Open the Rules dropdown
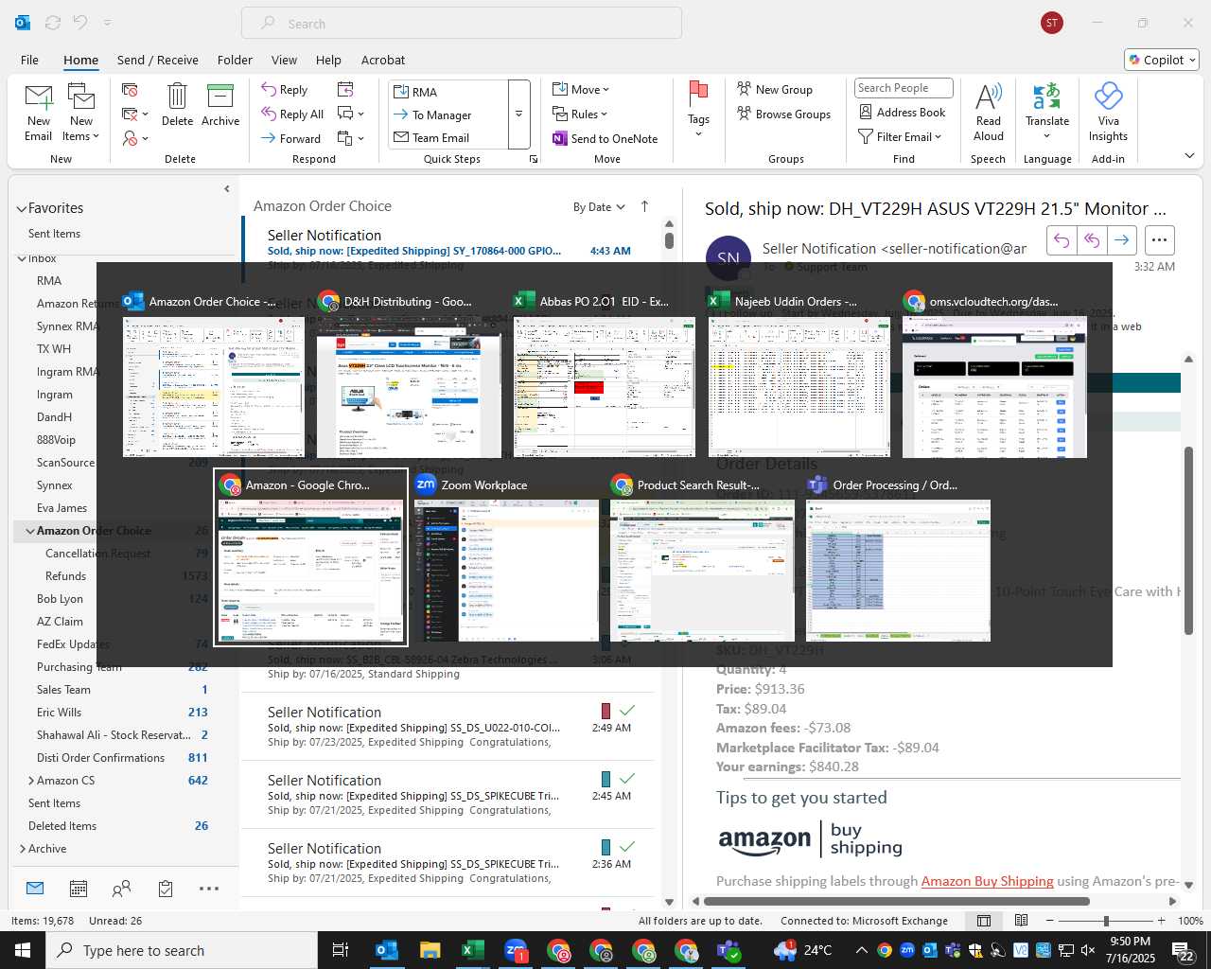 click(580, 114)
